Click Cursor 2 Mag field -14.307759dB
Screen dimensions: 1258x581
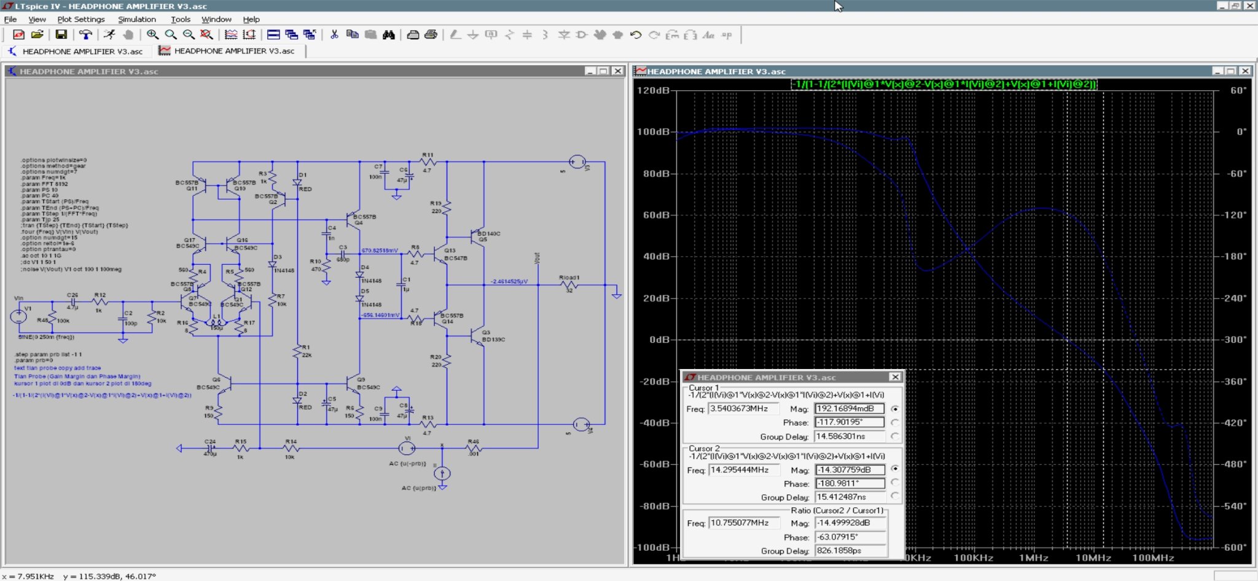click(x=850, y=470)
